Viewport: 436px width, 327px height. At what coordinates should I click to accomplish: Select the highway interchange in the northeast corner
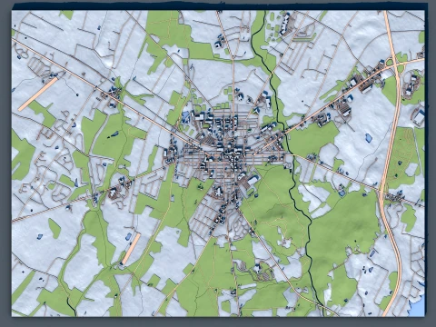[394, 64]
